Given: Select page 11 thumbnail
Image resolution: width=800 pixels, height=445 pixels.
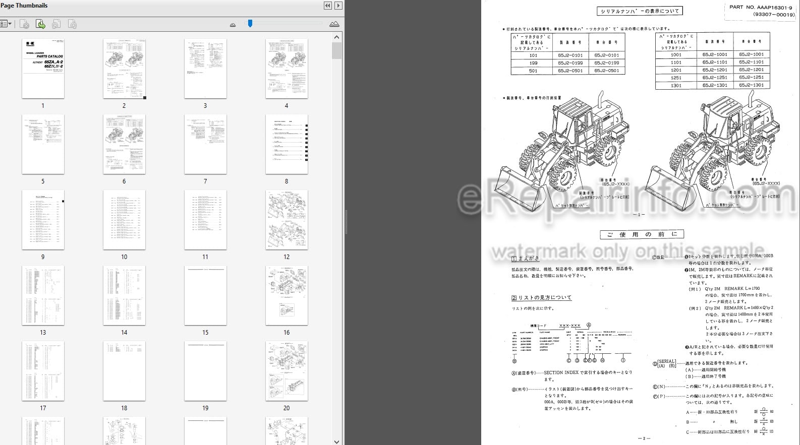Looking at the screenshot, I should (x=205, y=220).
